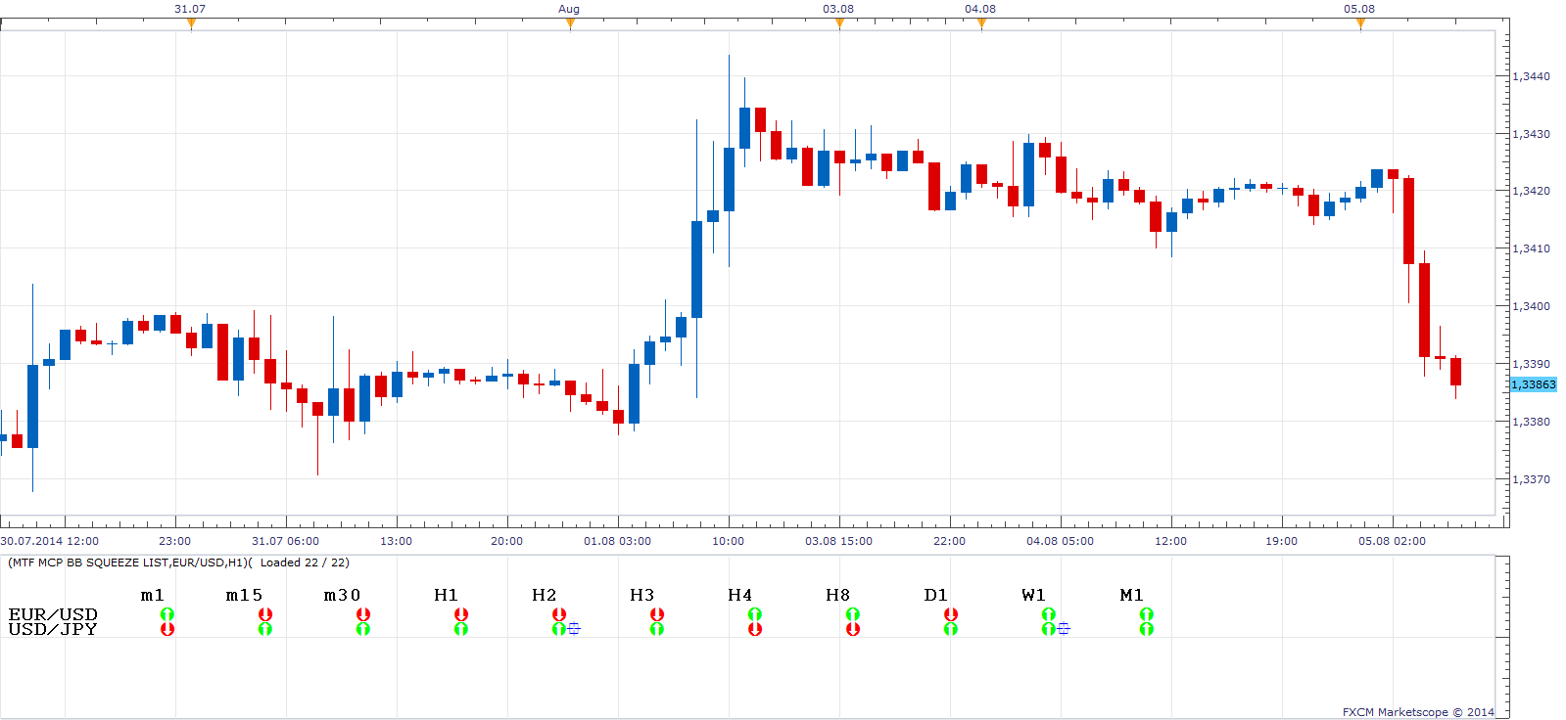Click the EUR/USD H2 red down arrow
1566x720 pixels.
tap(559, 614)
